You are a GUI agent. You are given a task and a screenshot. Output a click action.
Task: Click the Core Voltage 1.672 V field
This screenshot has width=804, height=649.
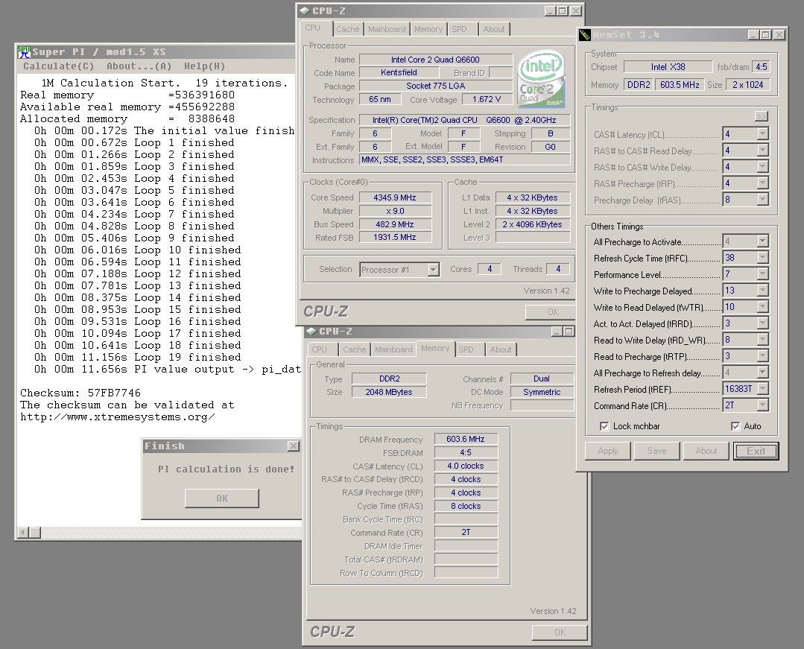487,99
